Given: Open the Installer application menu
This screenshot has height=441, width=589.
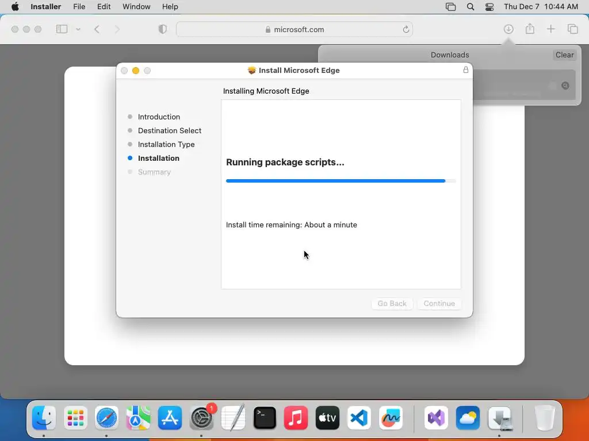Looking at the screenshot, I should (45, 7).
